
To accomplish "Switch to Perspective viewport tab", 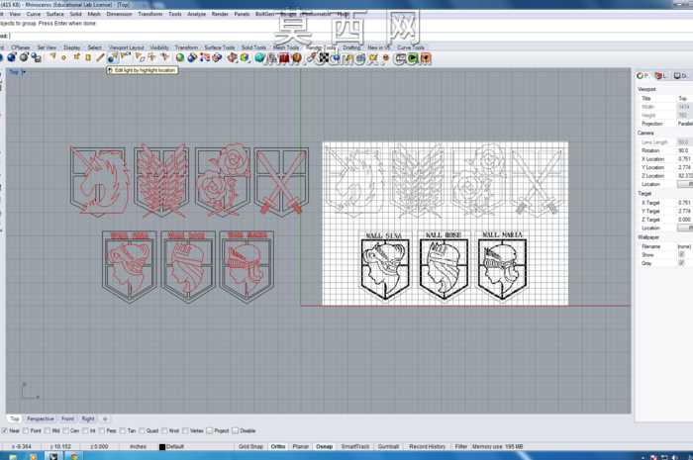I will pos(41,418).
